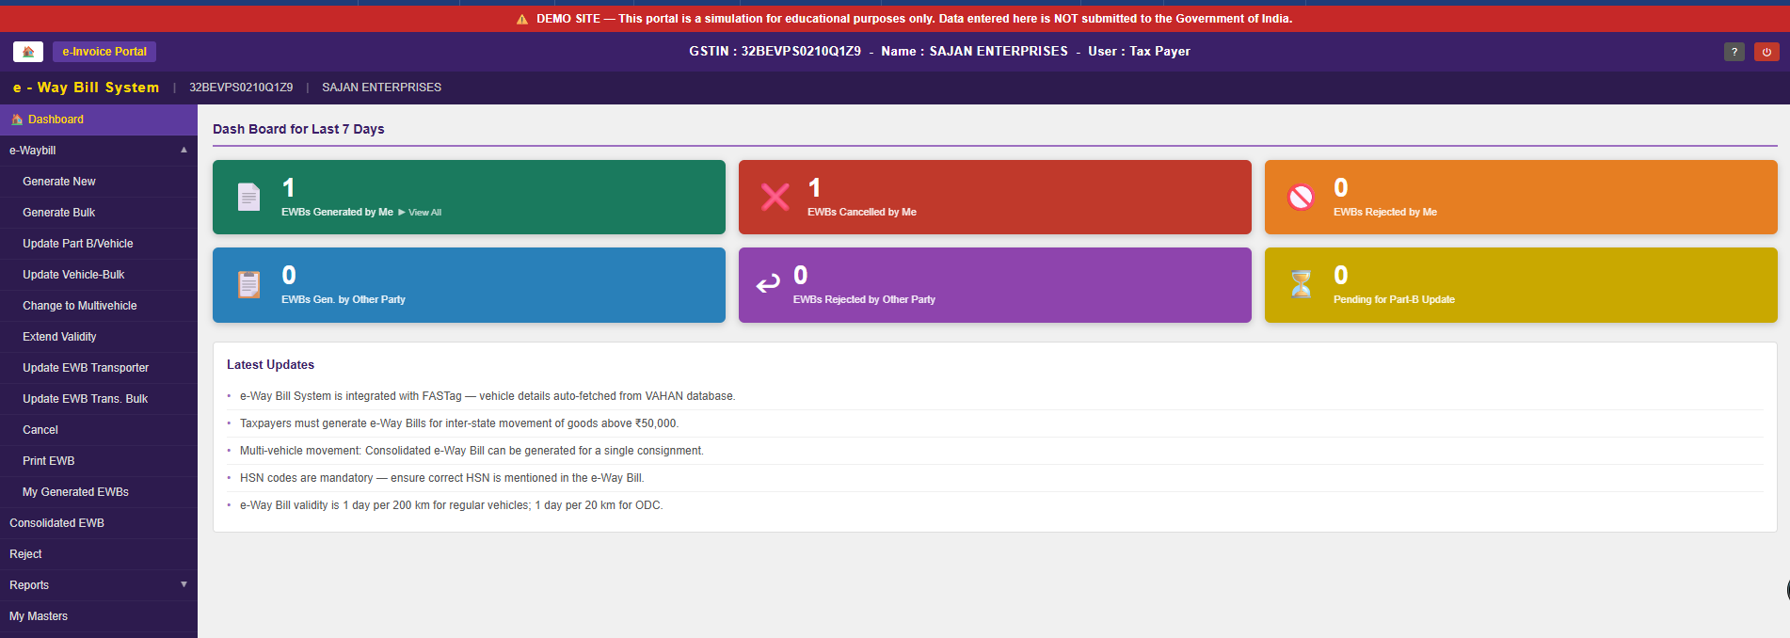Select Cancel in e-Waybill menu
The height and width of the screenshot is (638, 1790).
tap(99, 430)
